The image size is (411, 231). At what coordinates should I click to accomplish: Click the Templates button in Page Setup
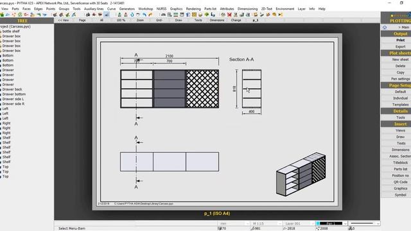point(400,105)
